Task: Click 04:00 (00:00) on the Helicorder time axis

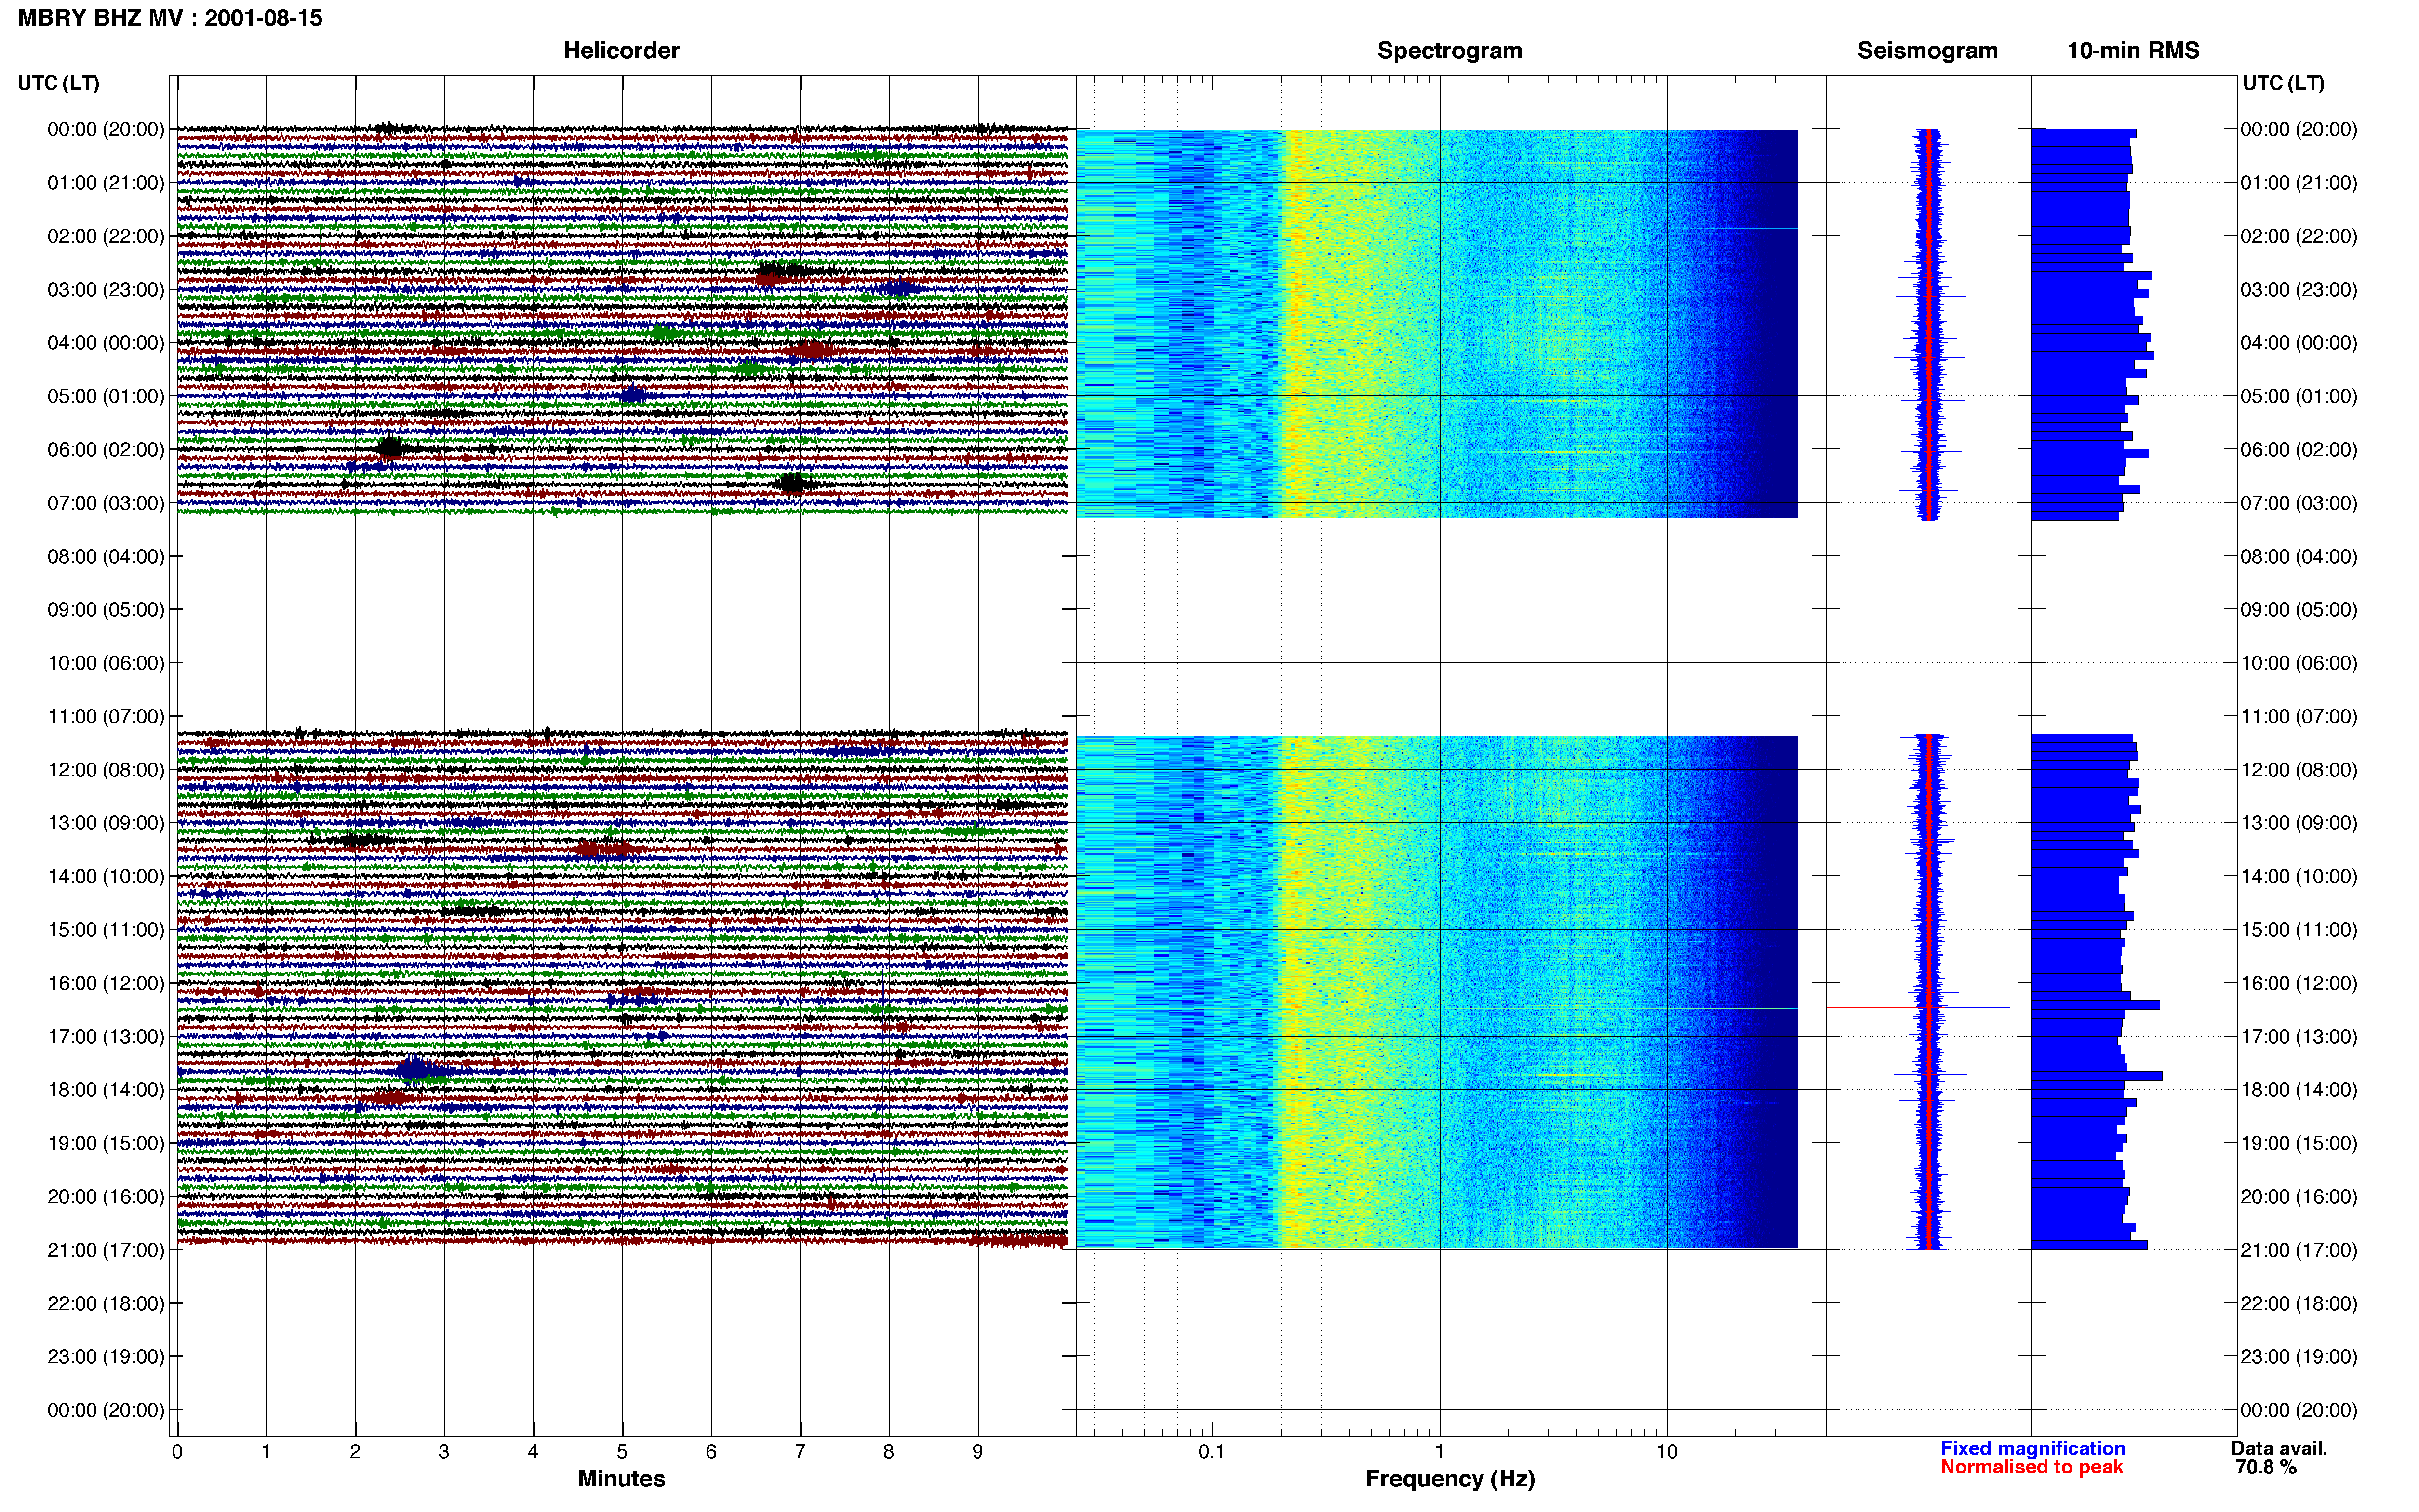Action: [106, 343]
